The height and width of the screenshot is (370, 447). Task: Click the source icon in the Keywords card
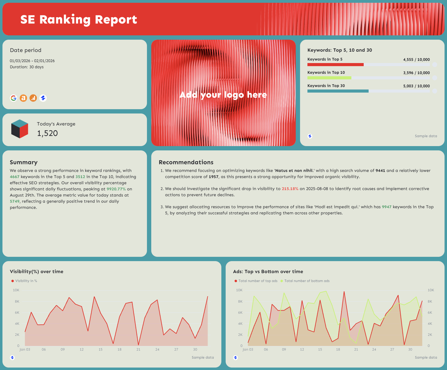pos(310,136)
